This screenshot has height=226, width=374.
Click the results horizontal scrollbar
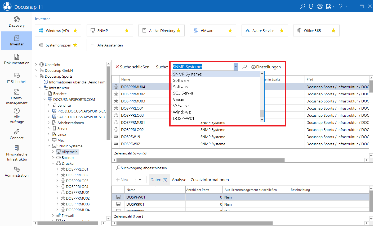click(x=201, y=160)
